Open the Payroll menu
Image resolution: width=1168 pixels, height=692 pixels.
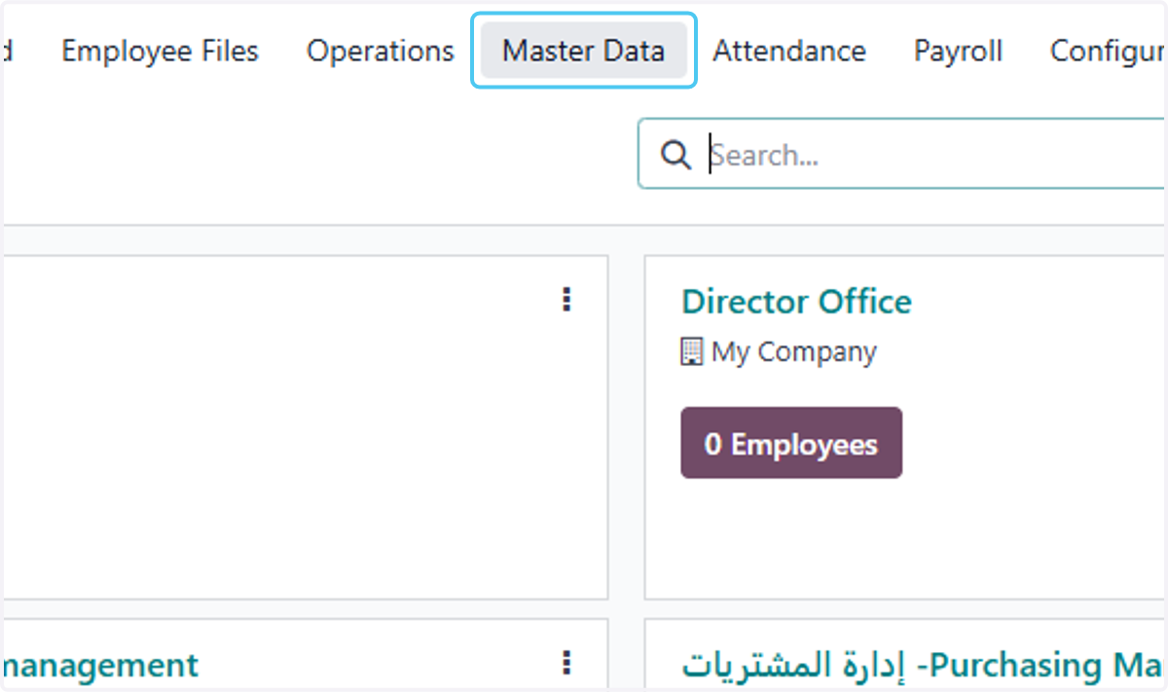(x=959, y=51)
